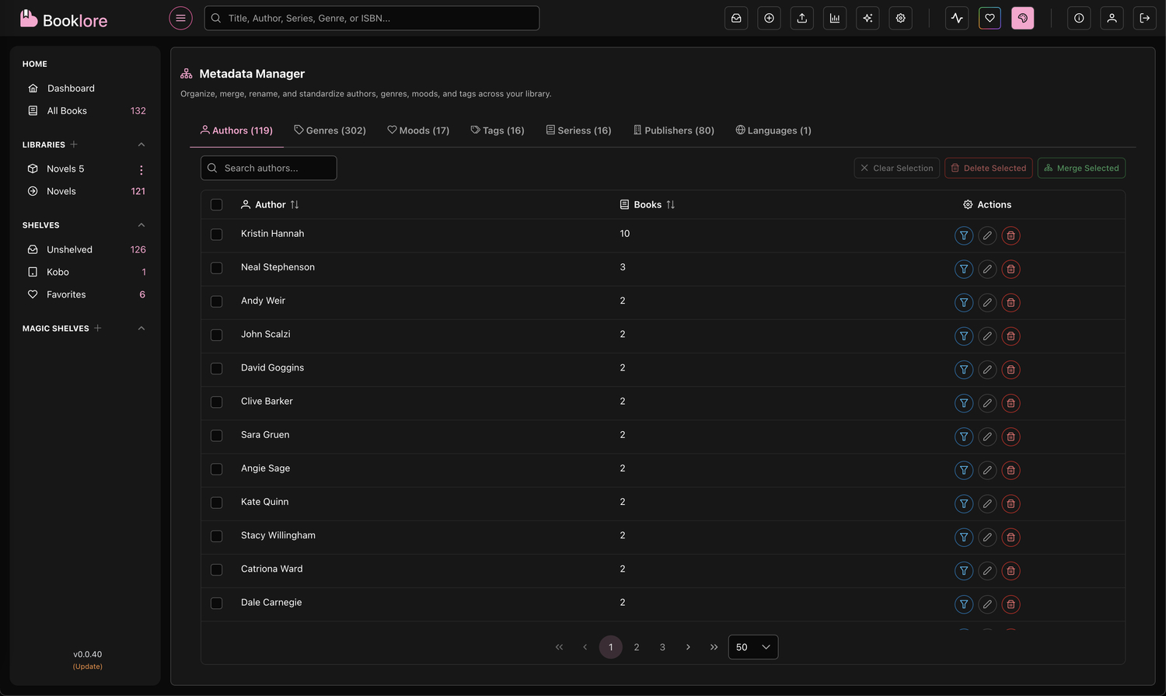This screenshot has height=696, width=1166.
Task: Open the filter icon for Kristin Hannah
Action: [x=964, y=235]
